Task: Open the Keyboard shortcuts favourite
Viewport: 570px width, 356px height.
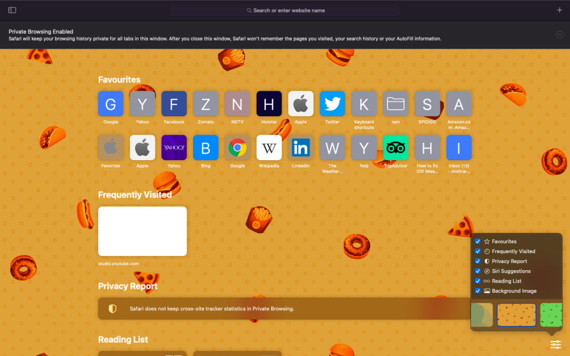Action: [x=364, y=104]
